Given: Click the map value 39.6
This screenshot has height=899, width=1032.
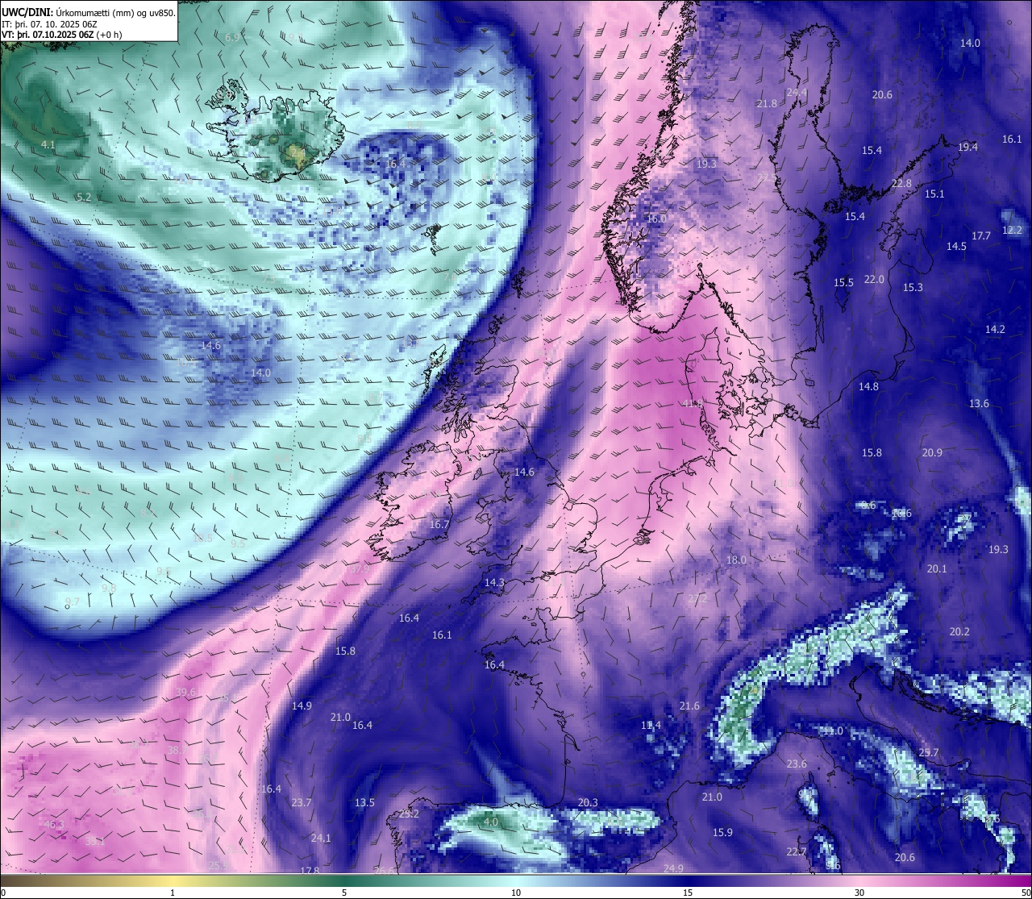Looking at the screenshot, I should point(185,692).
